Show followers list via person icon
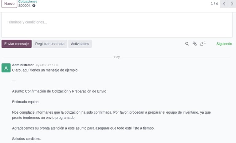Viewport: 236px width, 143px height. click(203, 44)
